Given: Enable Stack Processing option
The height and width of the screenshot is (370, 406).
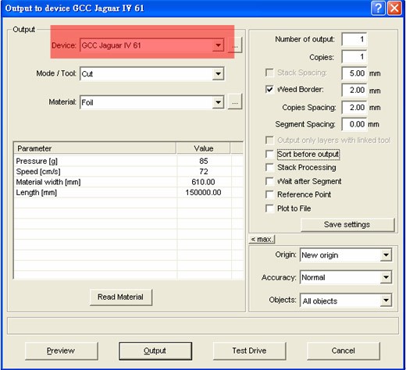Looking at the screenshot, I should pyautogui.click(x=269, y=167).
